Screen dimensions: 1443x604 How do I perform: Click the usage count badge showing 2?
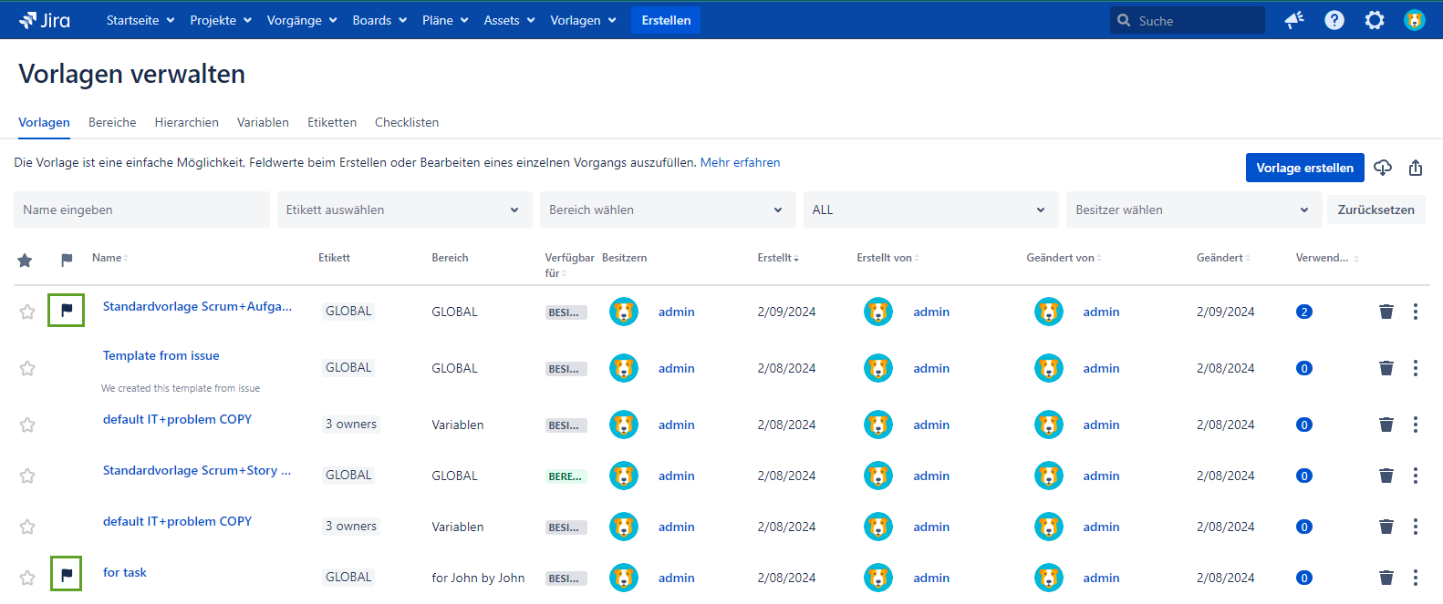(x=1303, y=312)
